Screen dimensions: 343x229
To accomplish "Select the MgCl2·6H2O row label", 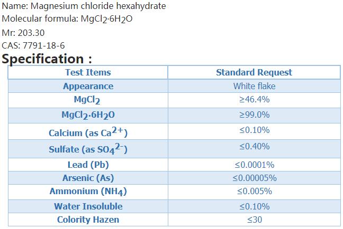I will tap(88, 116).
